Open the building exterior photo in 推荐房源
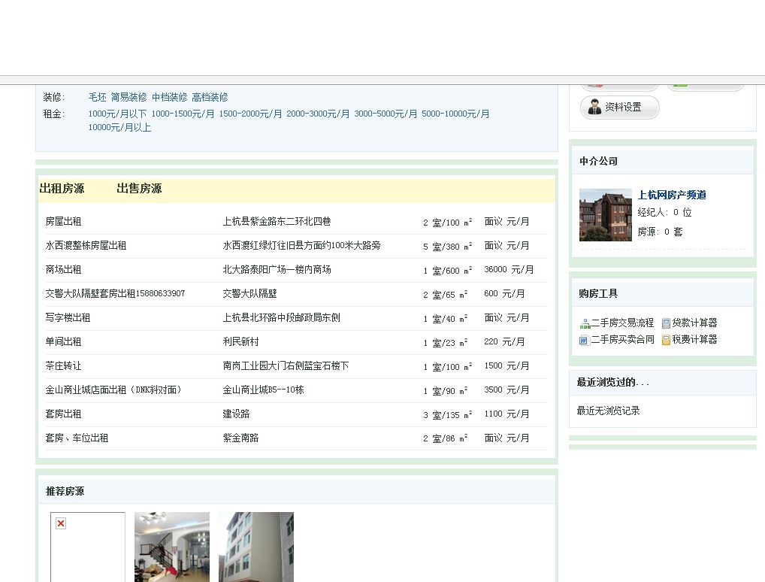The width and height of the screenshot is (765, 582). (x=256, y=547)
